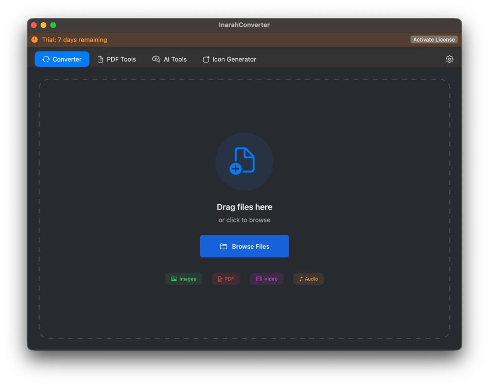
Task: Click the add-file icon in the drop zone
Action: pyautogui.click(x=244, y=161)
